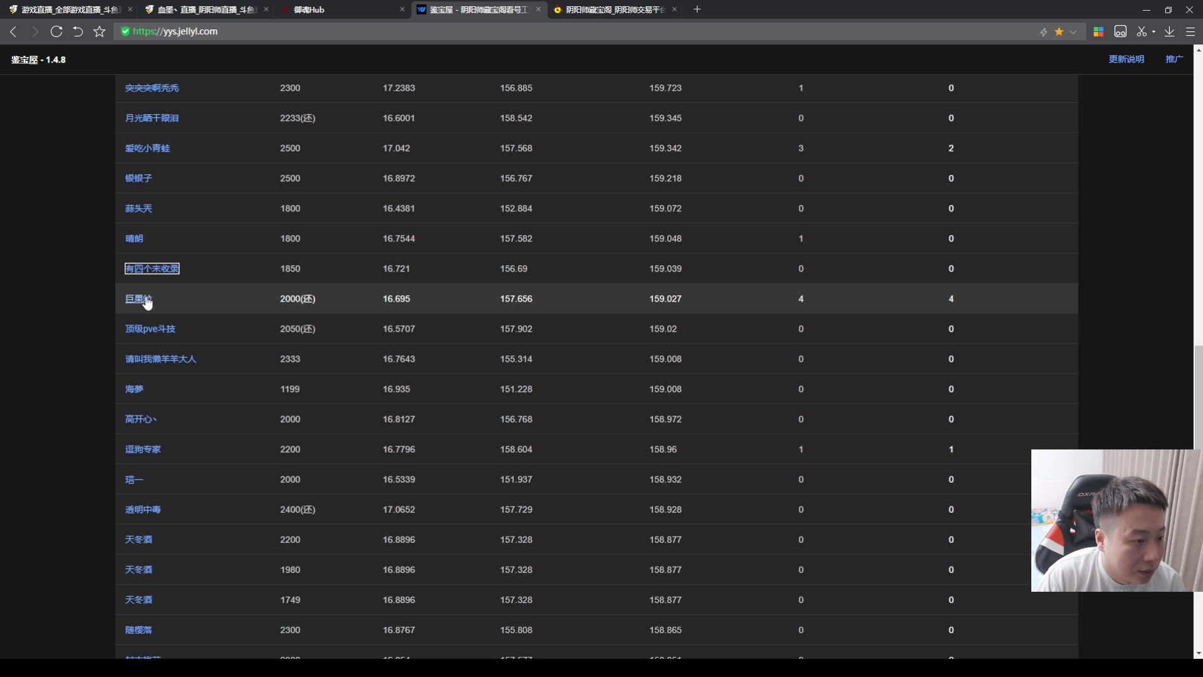This screenshot has height=677, width=1203.
Task: Open the 顶级pve斗技 account link
Action: 150,329
